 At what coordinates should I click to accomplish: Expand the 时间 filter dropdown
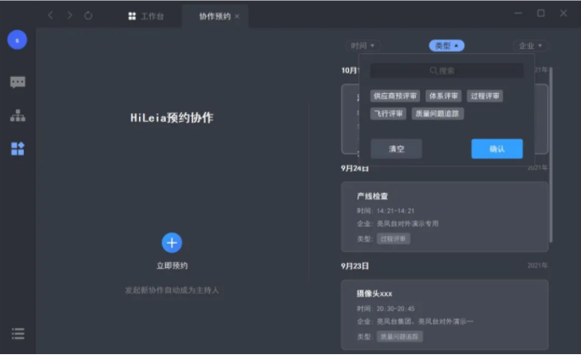click(362, 46)
